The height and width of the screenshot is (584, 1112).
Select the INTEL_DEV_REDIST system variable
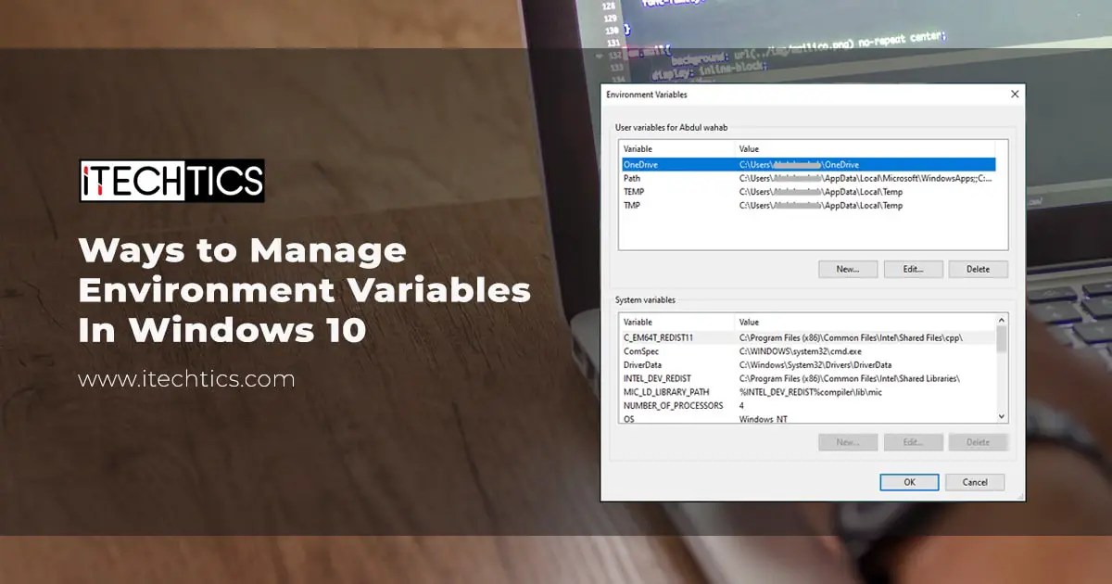click(695, 378)
